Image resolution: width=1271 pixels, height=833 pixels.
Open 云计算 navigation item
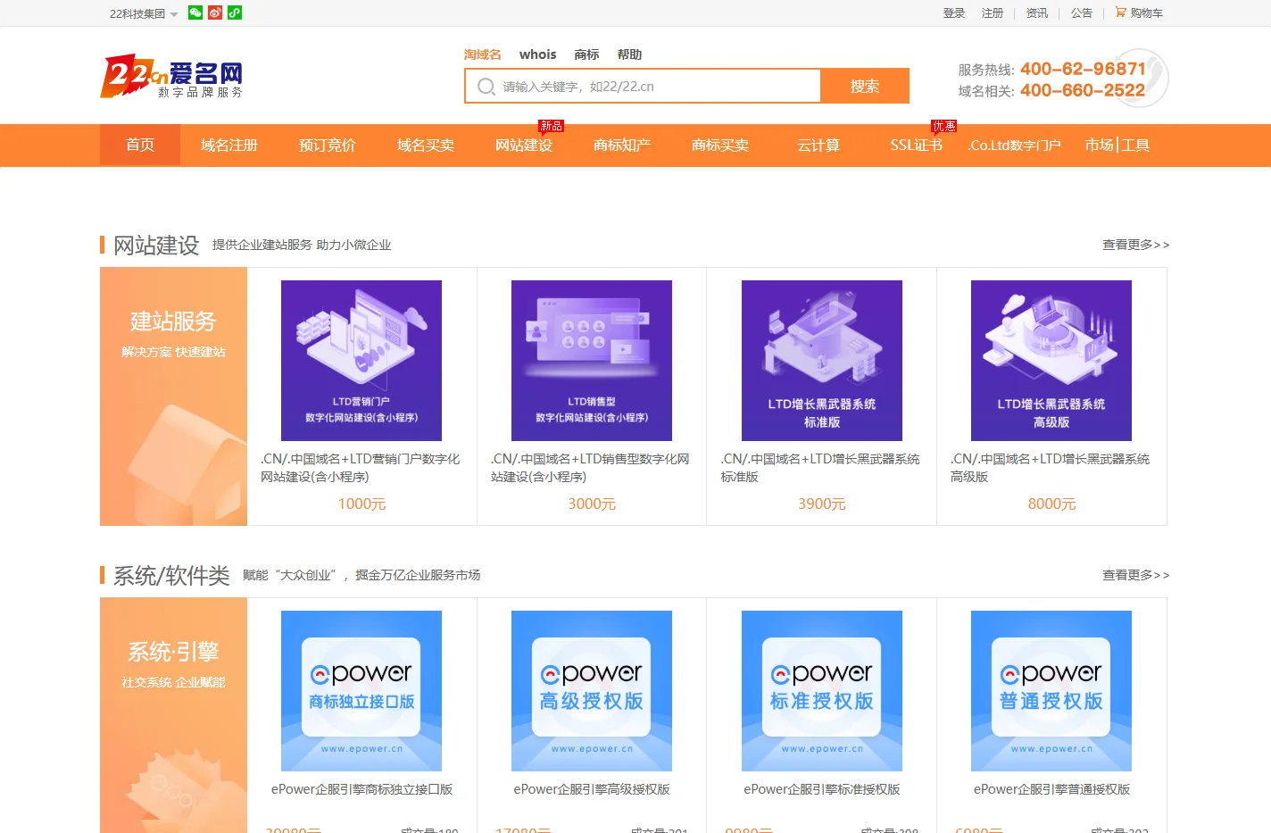pos(818,145)
